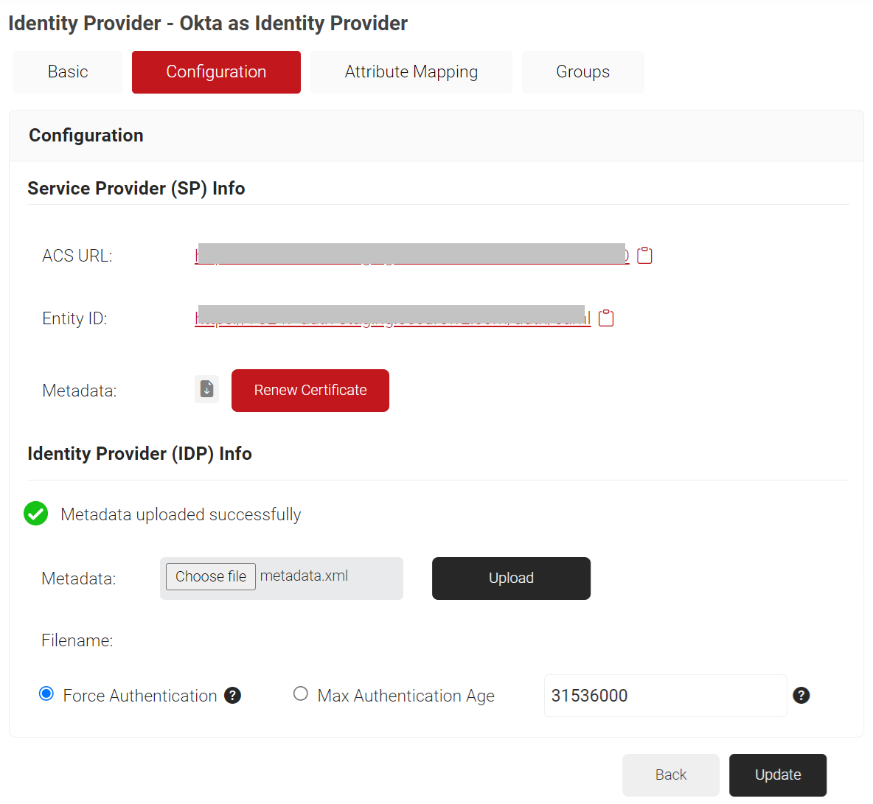Download SP metadata file icon
This screenshot has height=804, width=873.
tap(206, 389)
